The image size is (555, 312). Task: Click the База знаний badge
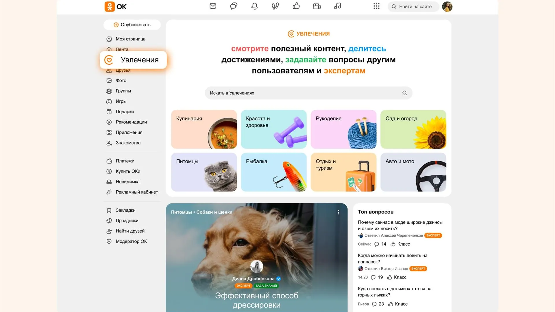click(x=266, y=286)
